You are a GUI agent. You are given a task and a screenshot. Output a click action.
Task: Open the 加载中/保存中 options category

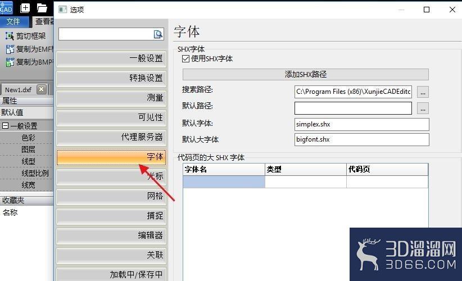pos(111,274)
